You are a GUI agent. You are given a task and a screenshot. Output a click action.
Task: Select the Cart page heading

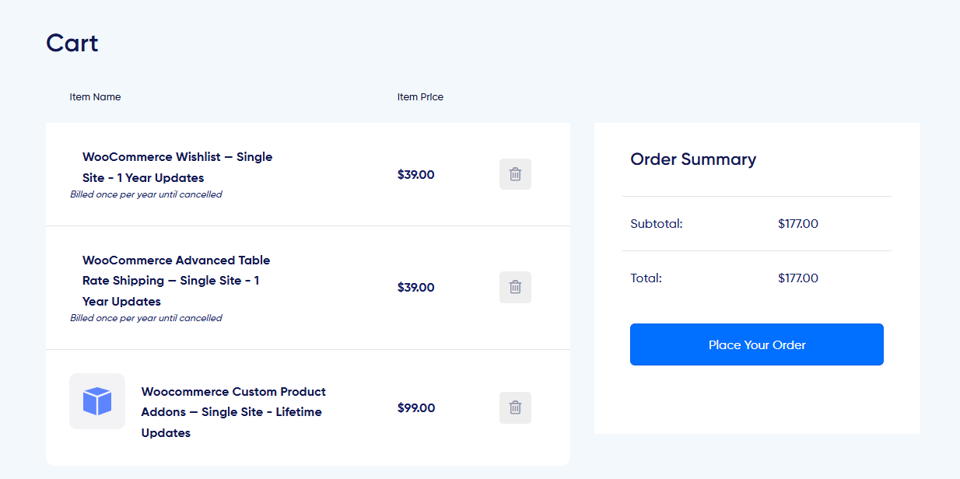72,43
